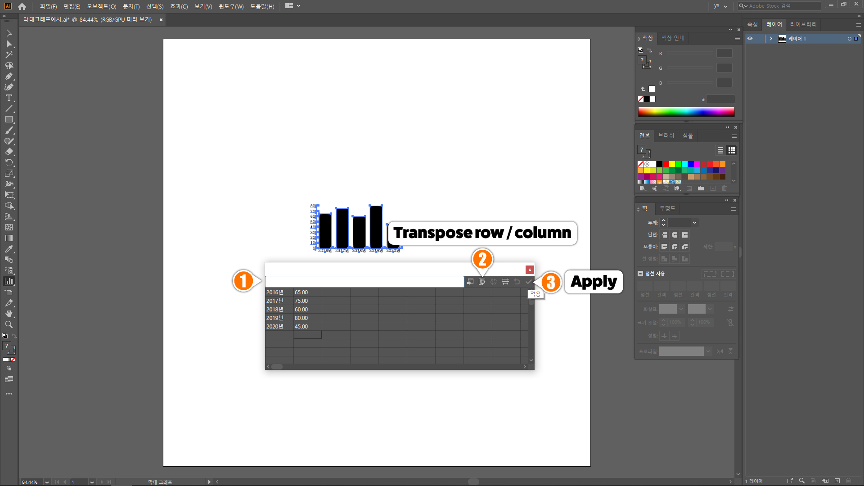Open the zoom level dropdown

click(47, 482)
